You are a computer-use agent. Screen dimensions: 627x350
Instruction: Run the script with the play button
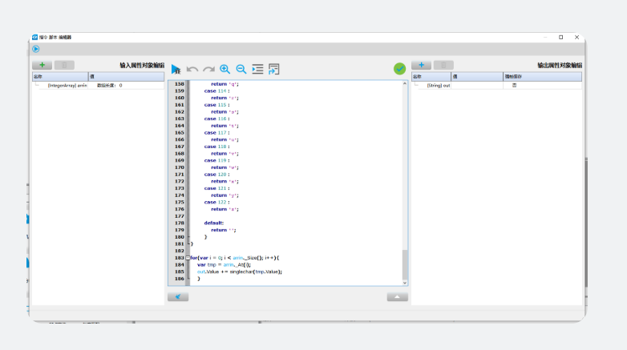(176, 70)
